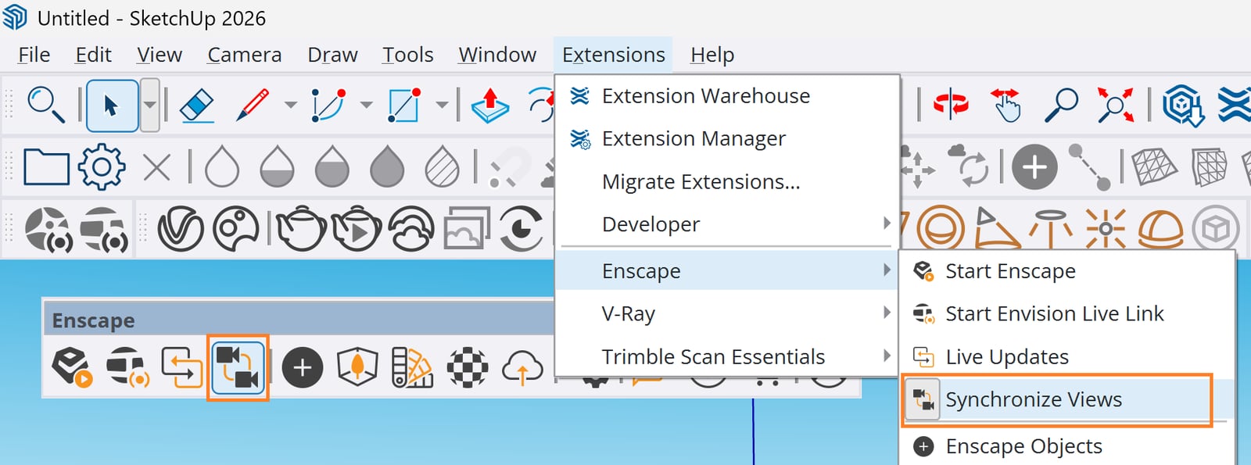Screen dimensions: 1251x465
Task: Open the Camera menu
Action: click(244, 55)
